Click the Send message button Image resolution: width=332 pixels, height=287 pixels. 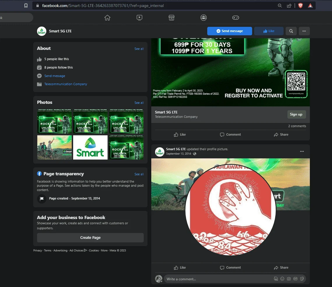pyautogui.click(x=229, y=31)
